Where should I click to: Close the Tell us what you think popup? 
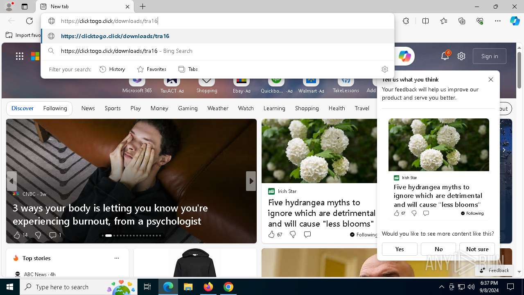tap(491, 79)
